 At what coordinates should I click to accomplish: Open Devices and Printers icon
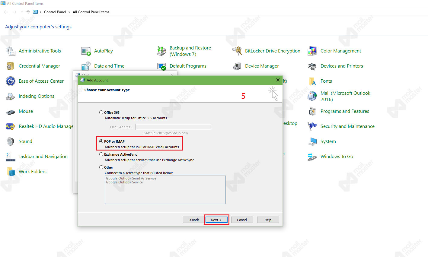(x=312, y=66)
